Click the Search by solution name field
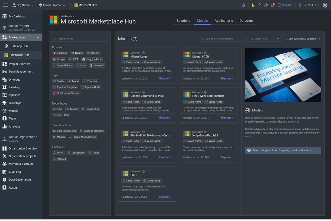331x221 pixels. pos(223,39)
